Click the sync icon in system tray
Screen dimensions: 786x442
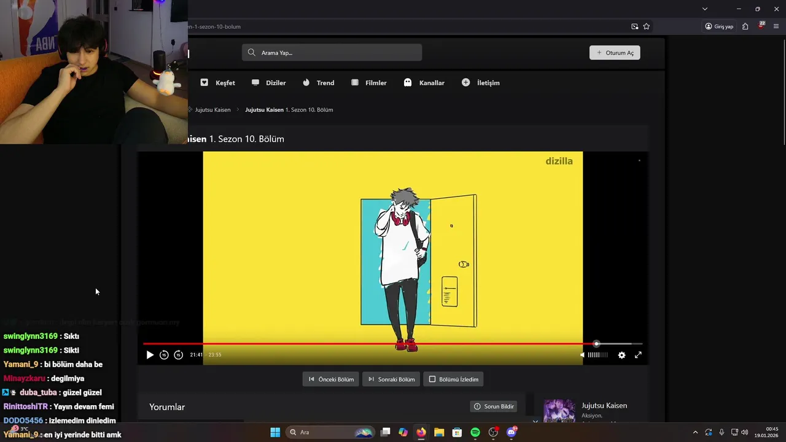pos(709,432)
